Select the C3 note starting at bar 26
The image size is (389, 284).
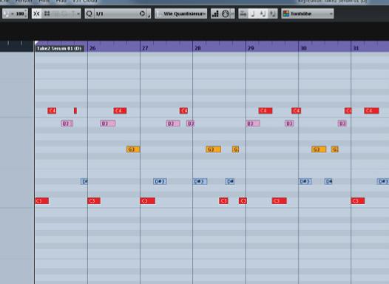tap(94, 201)
